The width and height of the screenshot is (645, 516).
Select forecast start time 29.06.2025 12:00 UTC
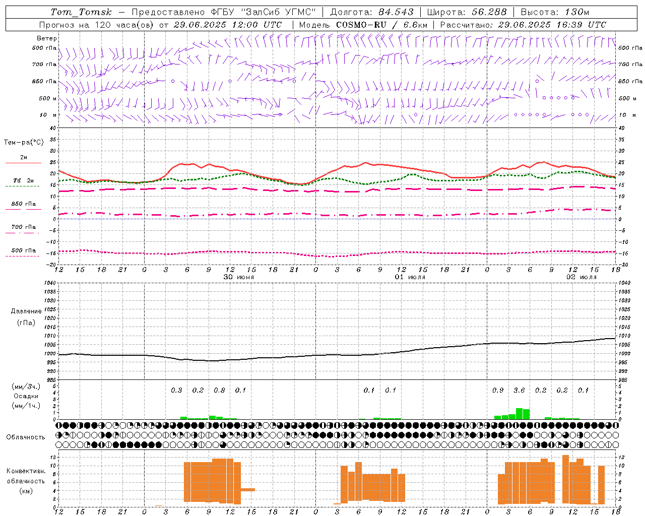[227, 25]
